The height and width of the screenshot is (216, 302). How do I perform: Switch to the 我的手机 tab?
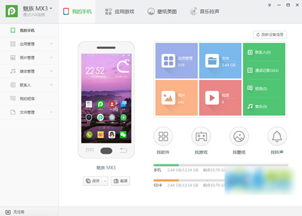coord(77,12)
